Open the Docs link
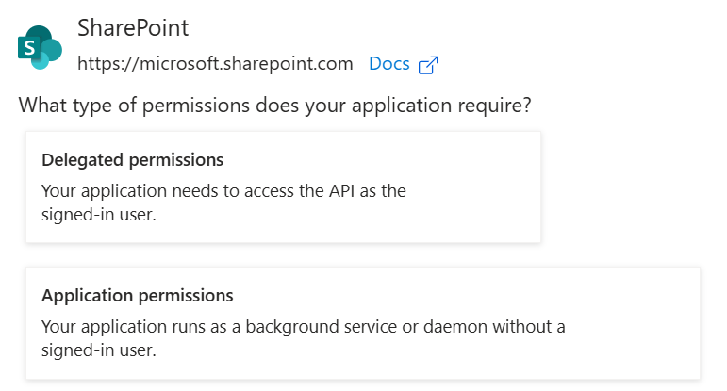The width and height of the screenshot is (727, 391). [389, 64]
